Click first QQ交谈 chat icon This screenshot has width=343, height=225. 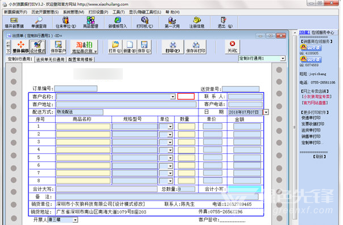pyautogui.click(x=311, y=47)
